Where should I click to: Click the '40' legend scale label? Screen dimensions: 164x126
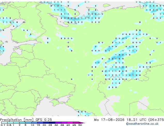68,125
